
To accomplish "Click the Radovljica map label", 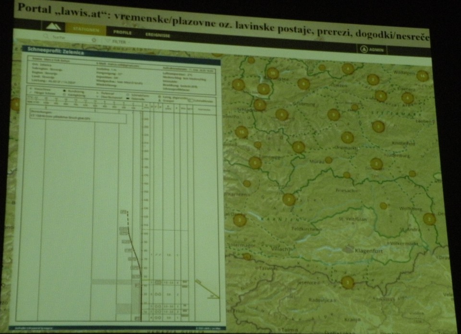I will click(320, 300).
